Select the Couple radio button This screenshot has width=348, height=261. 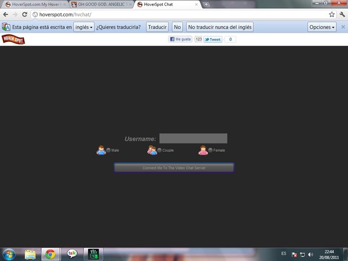[159, 150]
